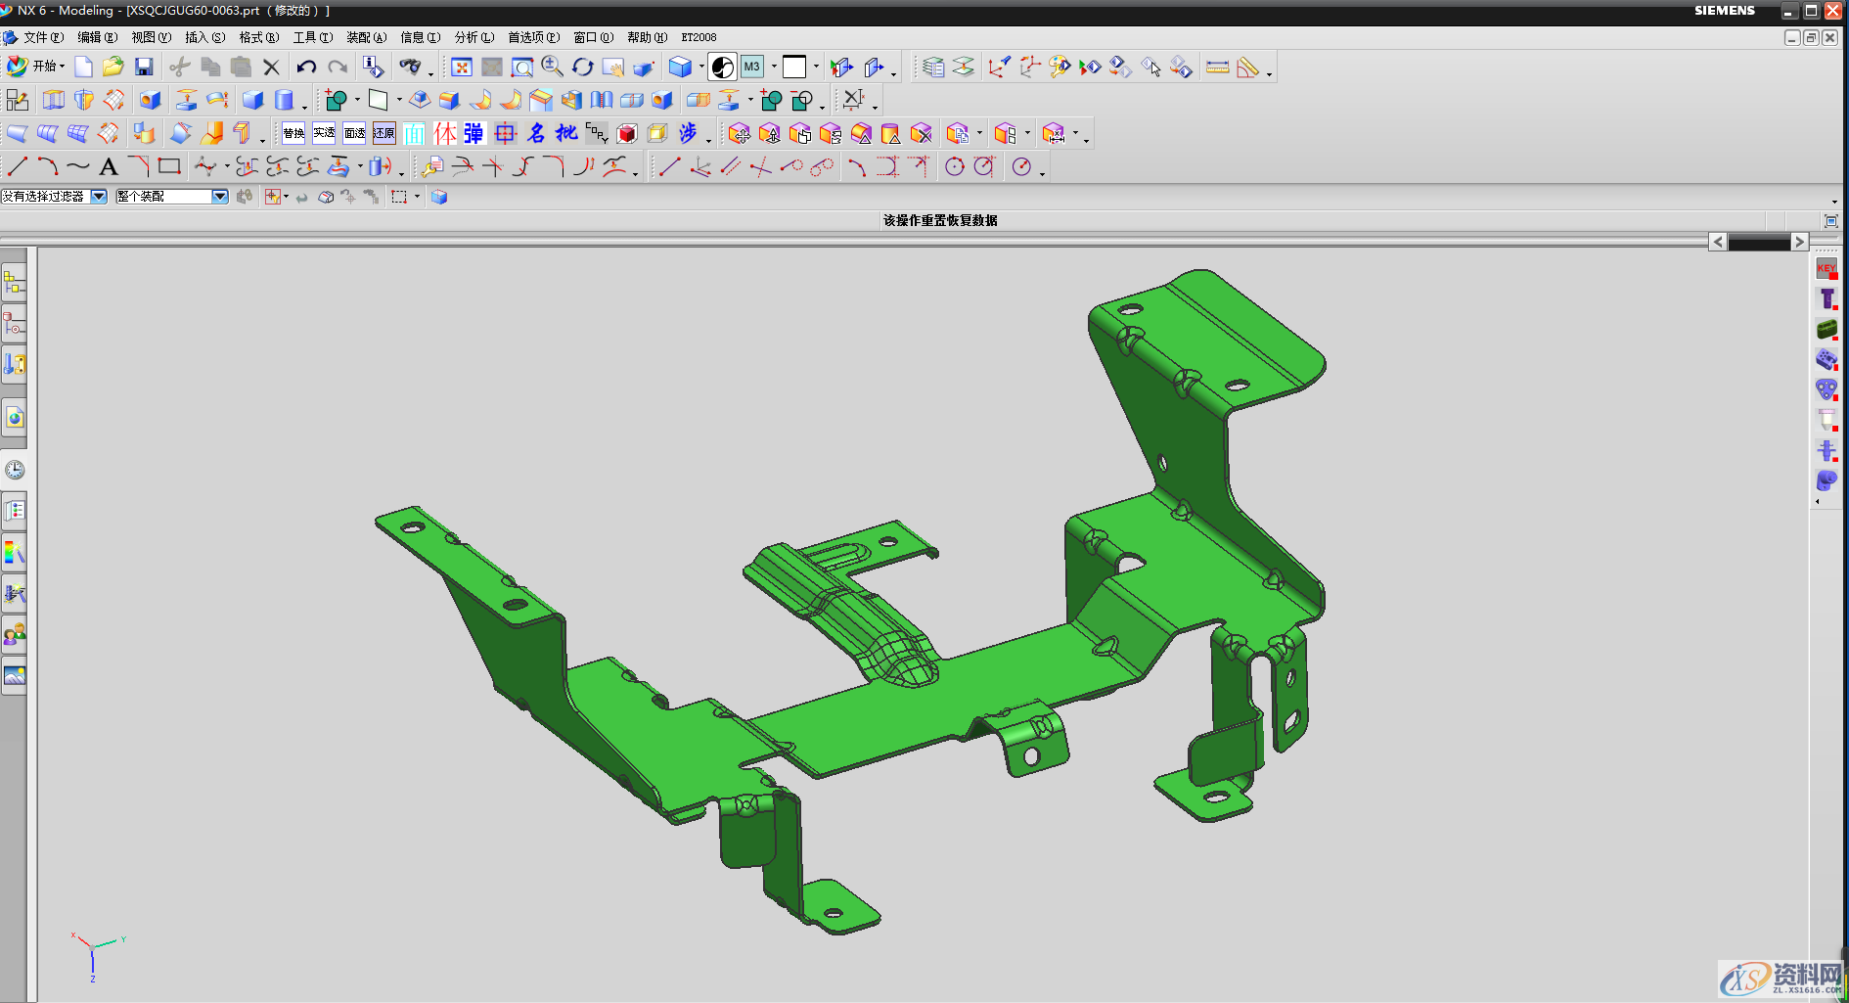
Task: Select the Fit view icon
Action: [x=462, y=67]
